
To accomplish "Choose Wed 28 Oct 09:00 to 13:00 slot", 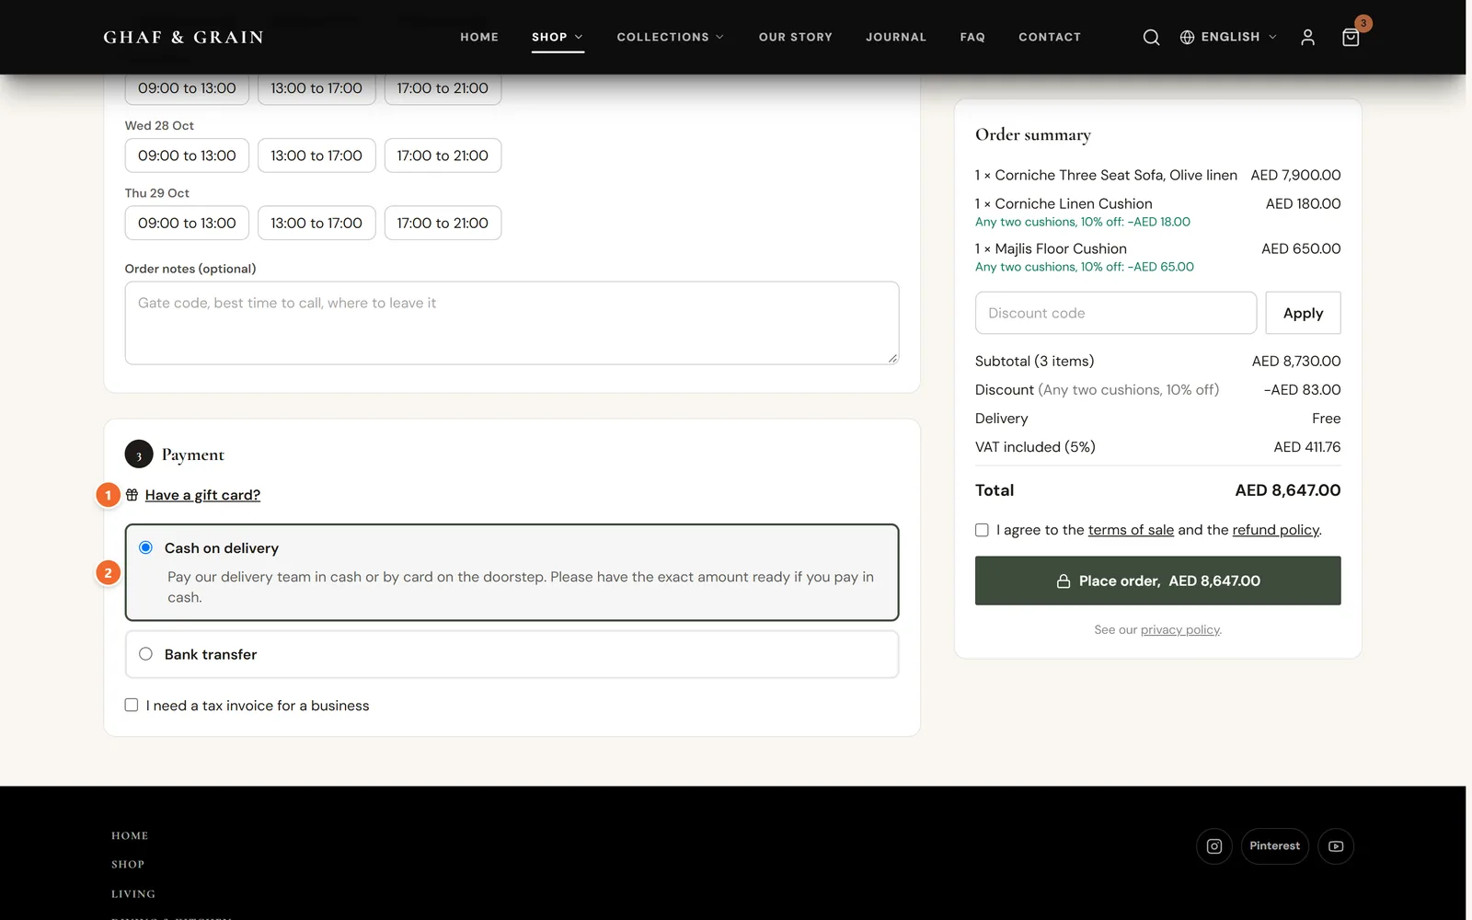I will (x=187, y=155).
